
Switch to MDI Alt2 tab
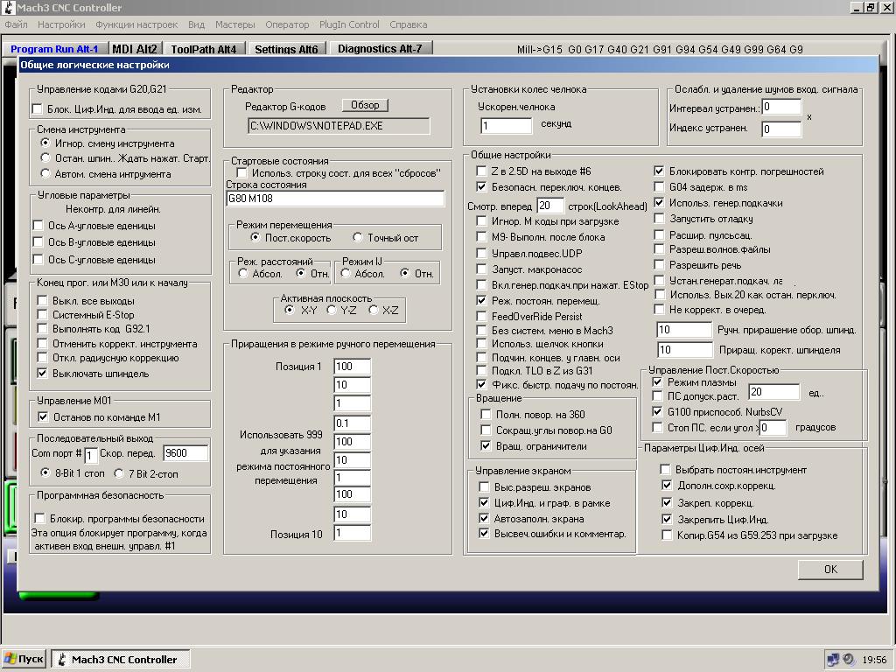click(135, 49)
